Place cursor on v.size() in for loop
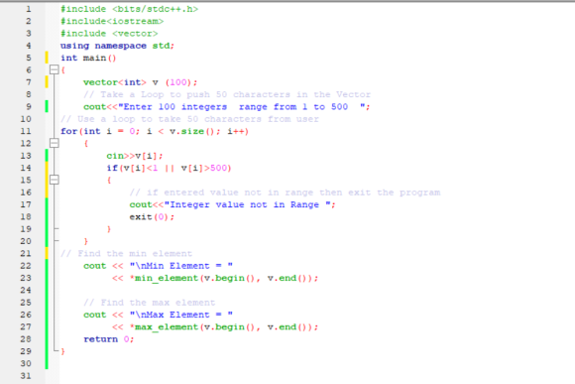575x384 pixels. point(191,131)
